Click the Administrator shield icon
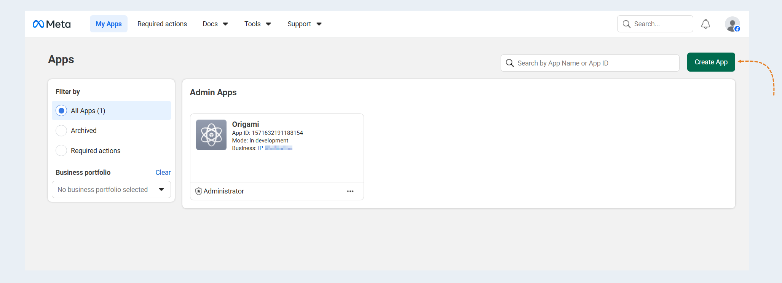782x283 pixels. point(199,191)
